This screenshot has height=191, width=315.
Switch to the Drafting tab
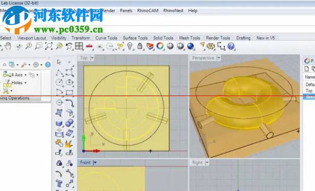[x=243, y=38]
